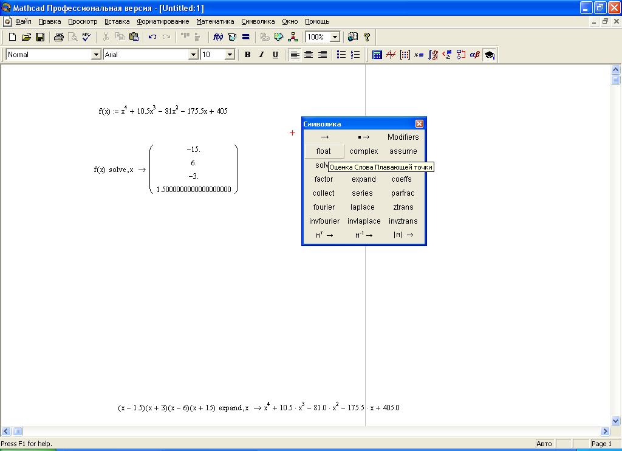
Task: Toggle Underline text formatting
Action: 275,55
